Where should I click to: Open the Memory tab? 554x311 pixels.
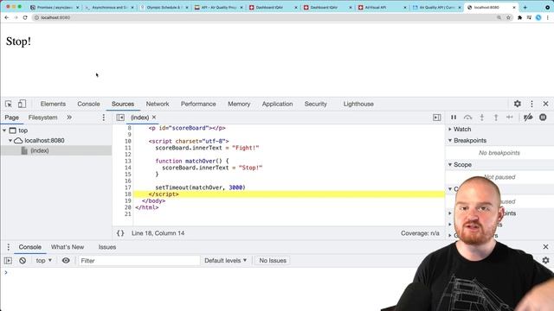pyautogui.click(x=239, y=104)
